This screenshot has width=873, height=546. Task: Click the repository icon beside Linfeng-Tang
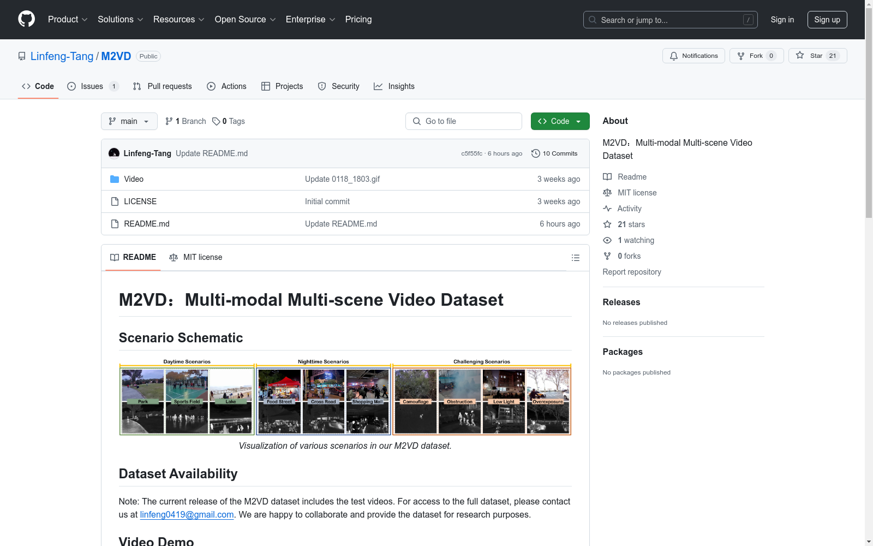tap(22, 56)
